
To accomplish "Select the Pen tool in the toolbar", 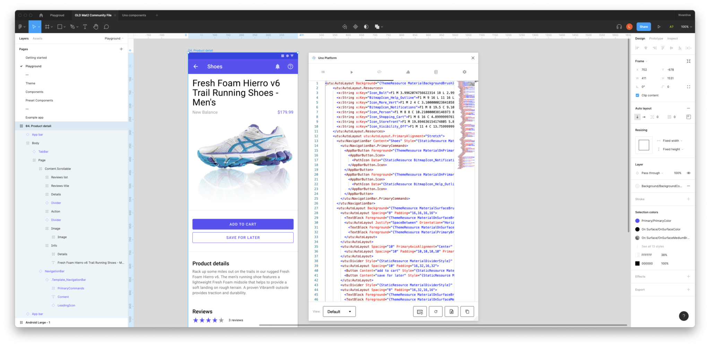I will [x=73, y=27].
